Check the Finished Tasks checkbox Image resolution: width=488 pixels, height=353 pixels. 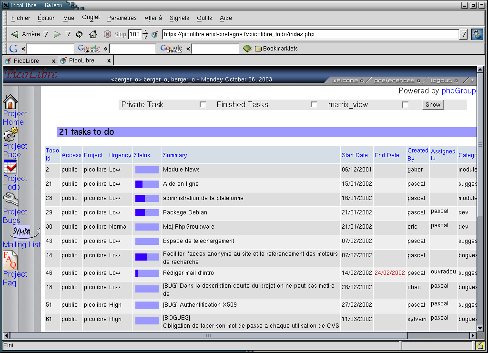[314, 105]
